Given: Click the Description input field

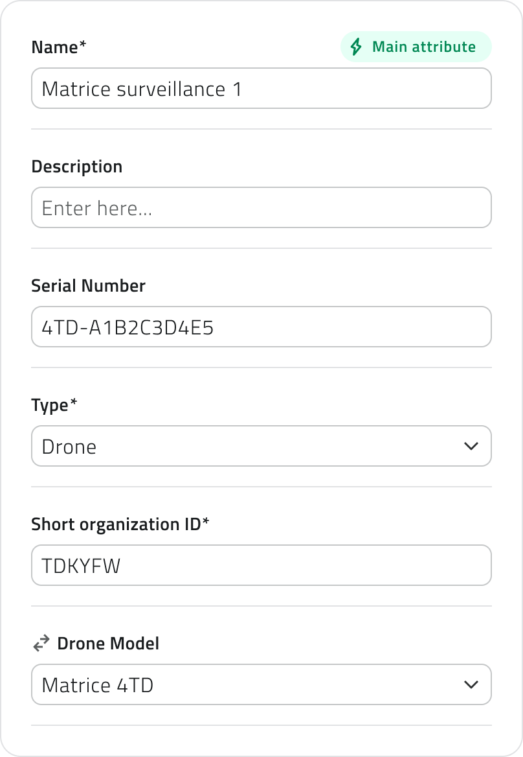Looking at the screenshot, I should (x=261, y=207).
